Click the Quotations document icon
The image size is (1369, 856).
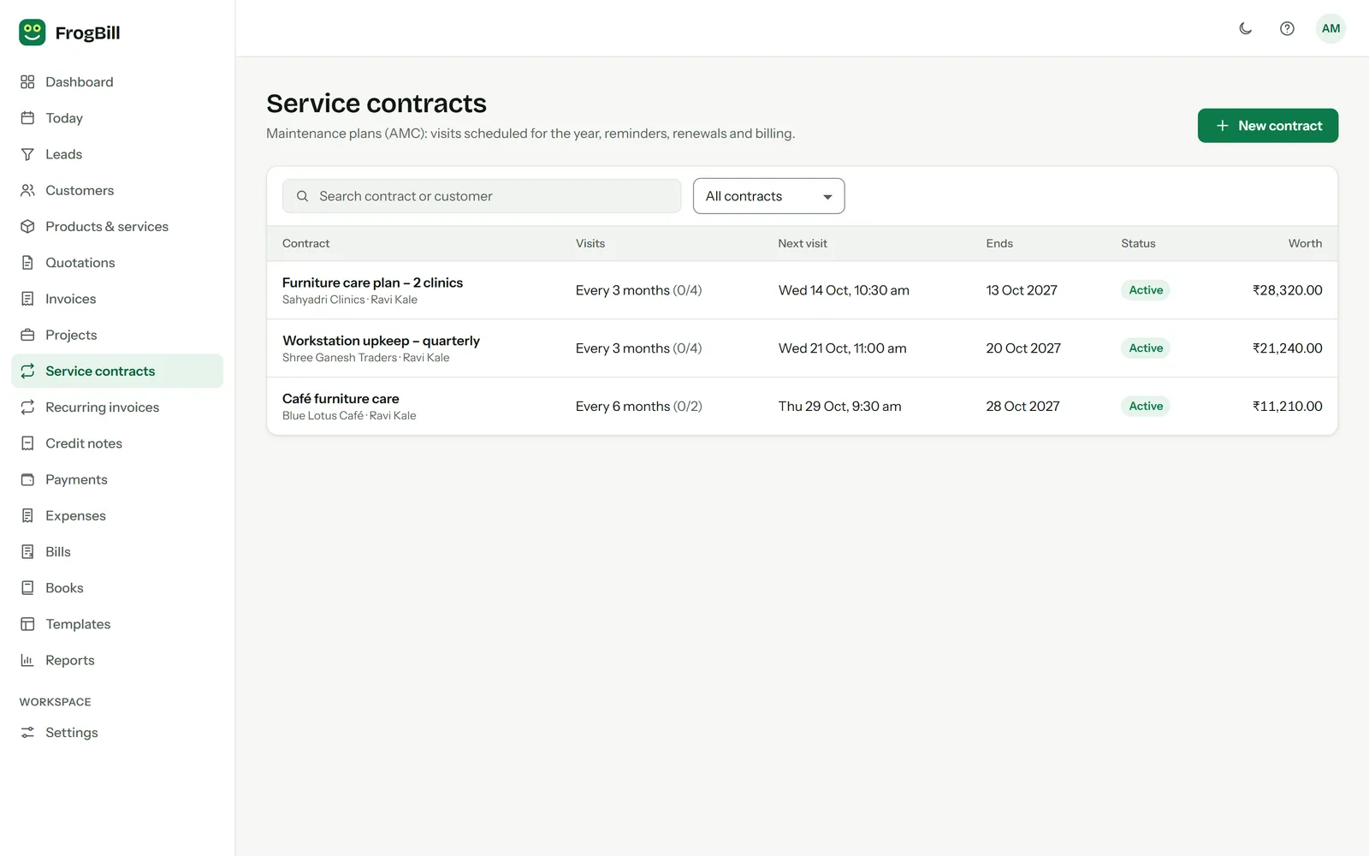pyautogui.click(x=27, y=263)
